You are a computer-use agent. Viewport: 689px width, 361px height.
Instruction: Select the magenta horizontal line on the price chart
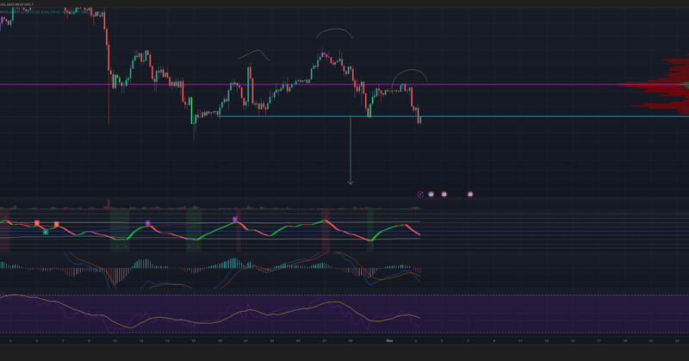344,84
